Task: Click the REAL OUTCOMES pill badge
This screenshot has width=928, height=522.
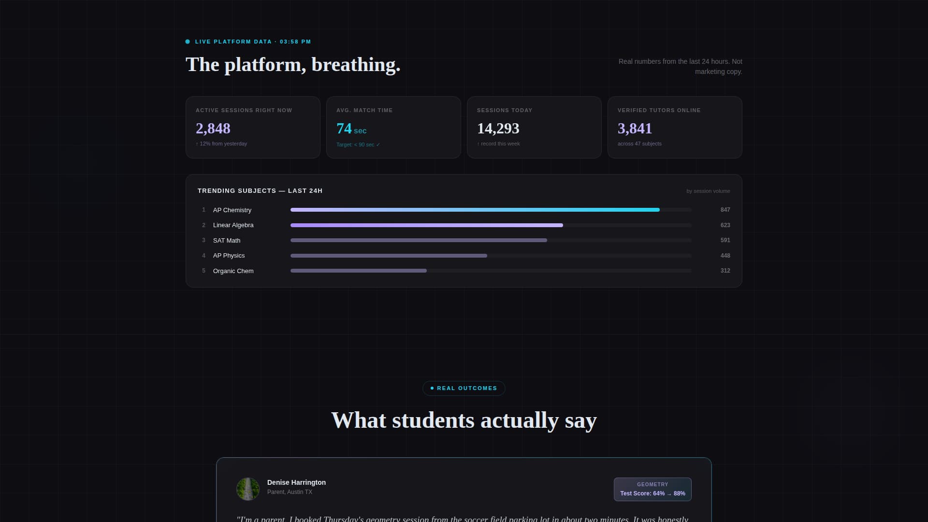Action: pyautogui.click(x=464, y=388)
